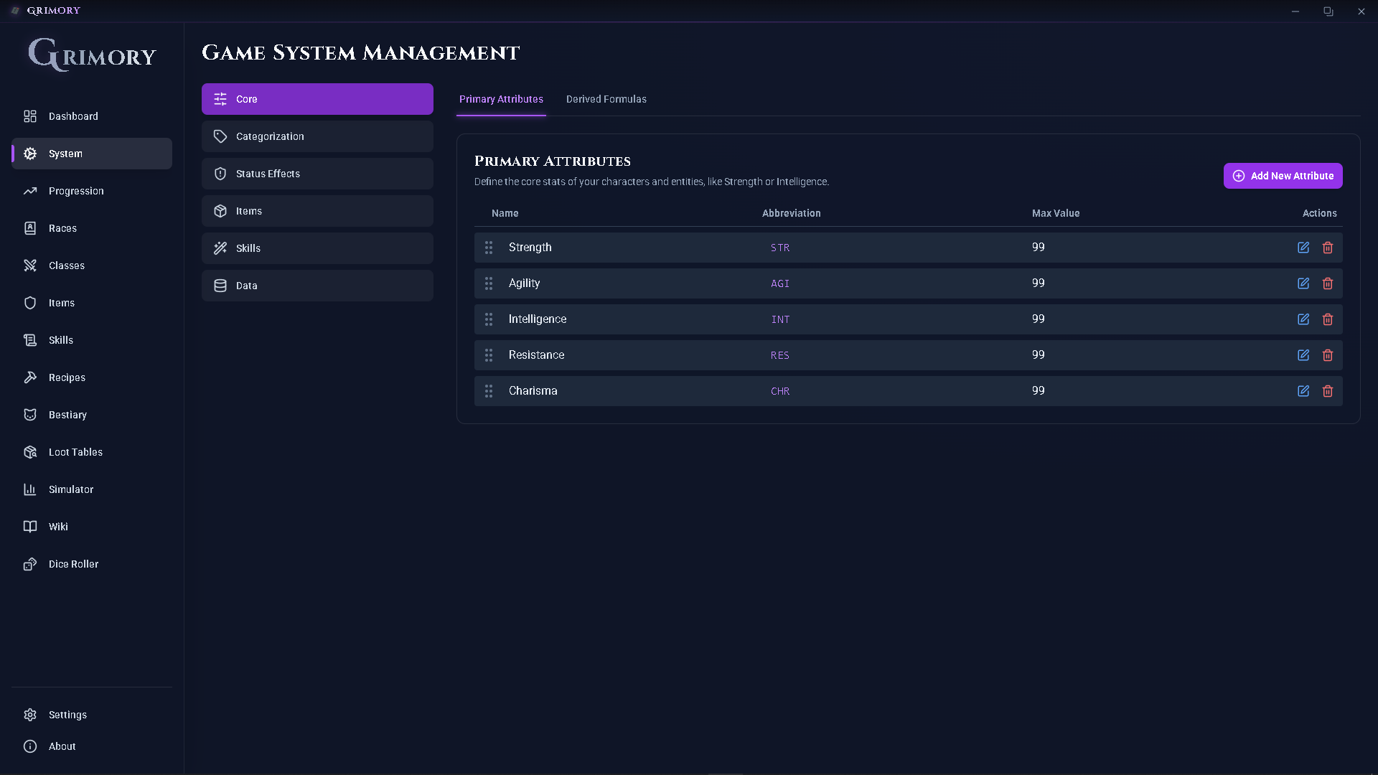This screenshot has width=1378, height=775.
Task: Open the Simulator page
Action: pyautogui.click(x=70, y=489)
